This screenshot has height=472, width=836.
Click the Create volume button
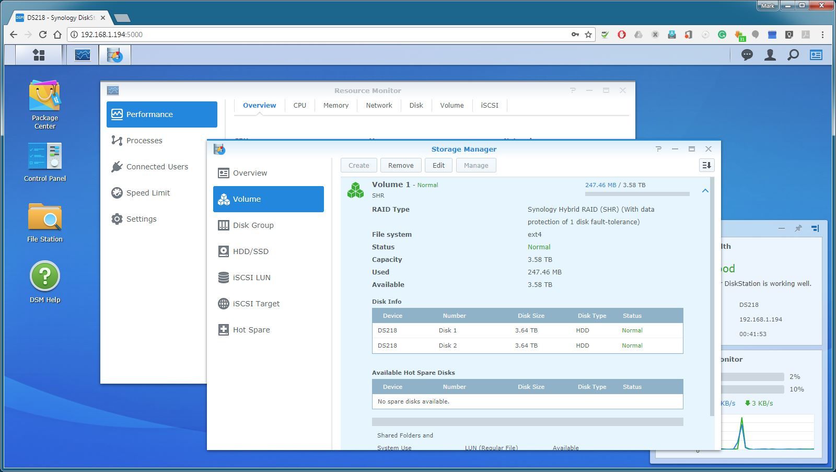[359, 165]
